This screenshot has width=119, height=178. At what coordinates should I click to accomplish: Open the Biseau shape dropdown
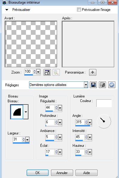pyautogui.click(x=26, y=112)
